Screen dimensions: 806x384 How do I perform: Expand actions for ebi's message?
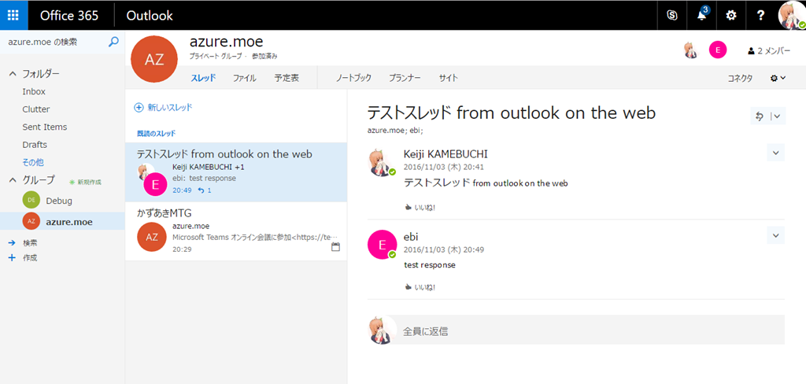(775, 235)
